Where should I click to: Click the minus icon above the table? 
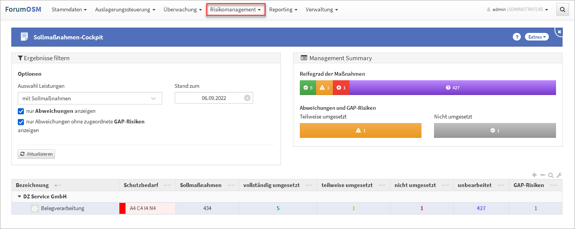542,175
